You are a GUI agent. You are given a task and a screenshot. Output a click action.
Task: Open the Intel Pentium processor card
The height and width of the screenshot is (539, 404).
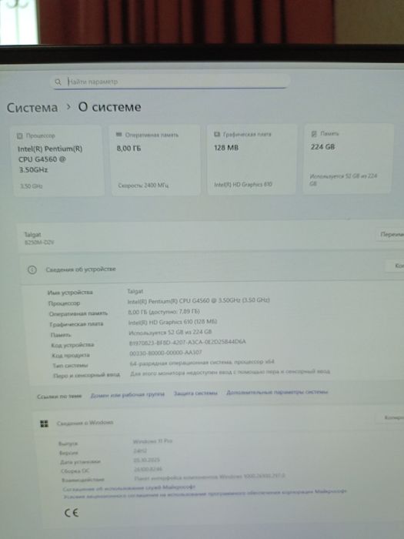click(x=58, y=160)
